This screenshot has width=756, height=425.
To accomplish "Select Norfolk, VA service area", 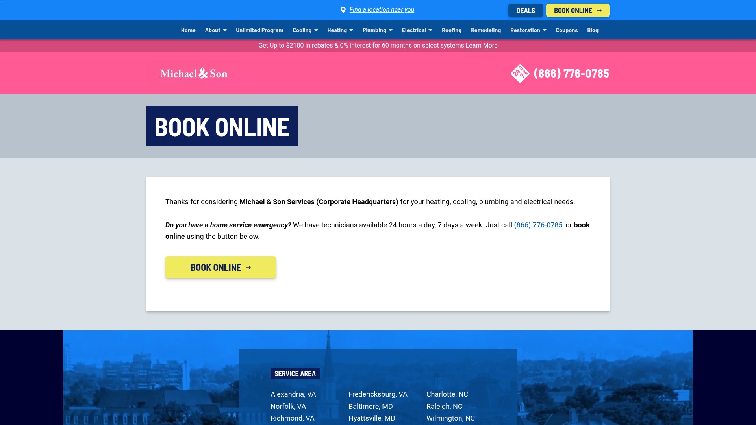I will click(x=288, y=407).
